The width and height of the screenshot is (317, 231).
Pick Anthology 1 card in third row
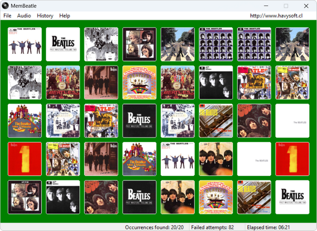pyautogui.click(x=101, y=121)
